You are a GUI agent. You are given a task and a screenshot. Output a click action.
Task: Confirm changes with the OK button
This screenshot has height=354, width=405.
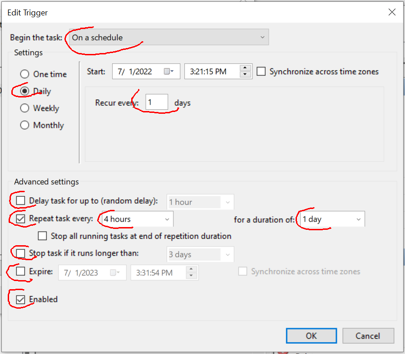311,336
